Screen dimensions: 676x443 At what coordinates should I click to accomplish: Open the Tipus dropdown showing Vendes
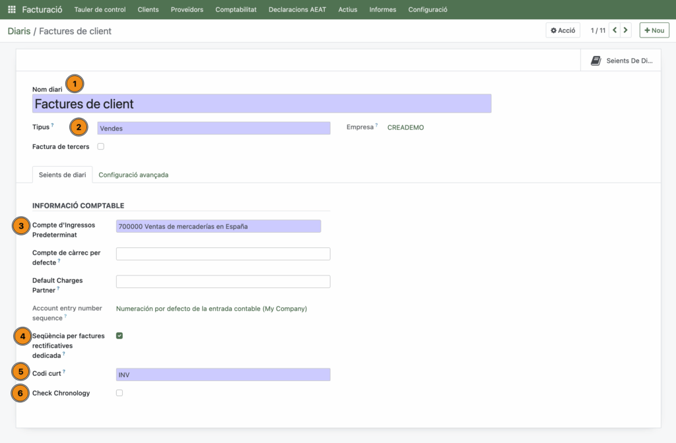[x=213, y=129]
